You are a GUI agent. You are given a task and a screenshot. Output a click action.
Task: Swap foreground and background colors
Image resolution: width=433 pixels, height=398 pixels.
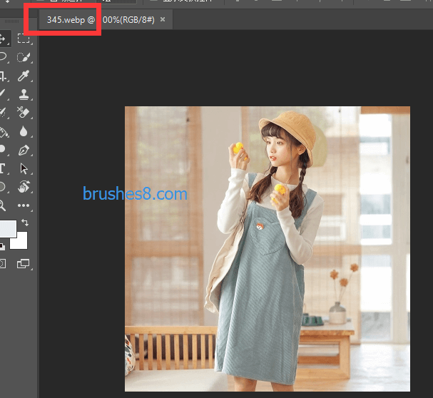point(25,223)
